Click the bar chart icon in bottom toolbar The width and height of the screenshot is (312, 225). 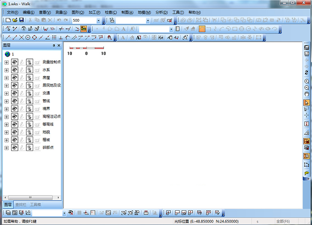click(155, 213)
